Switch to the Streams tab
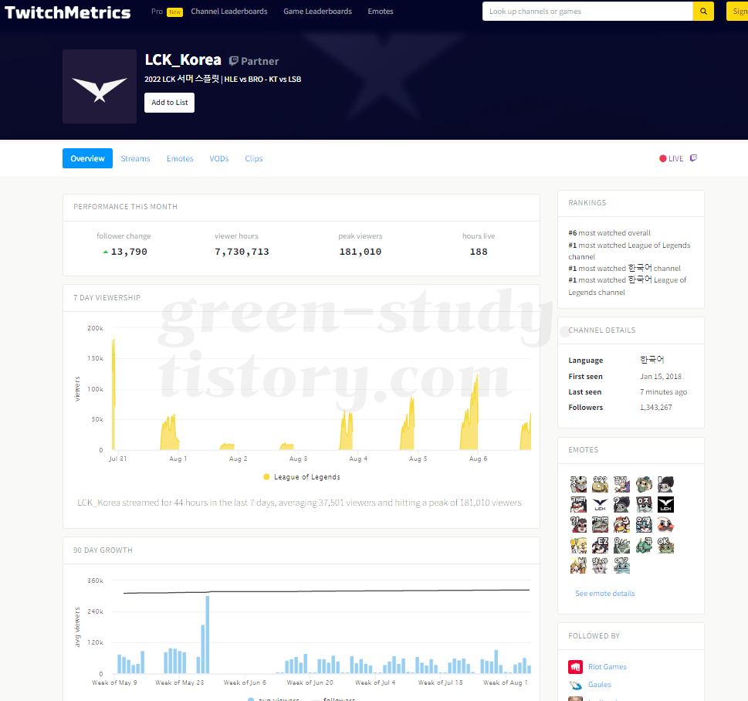The width and height of the screenshot is (748, 701). coord(136,158)
